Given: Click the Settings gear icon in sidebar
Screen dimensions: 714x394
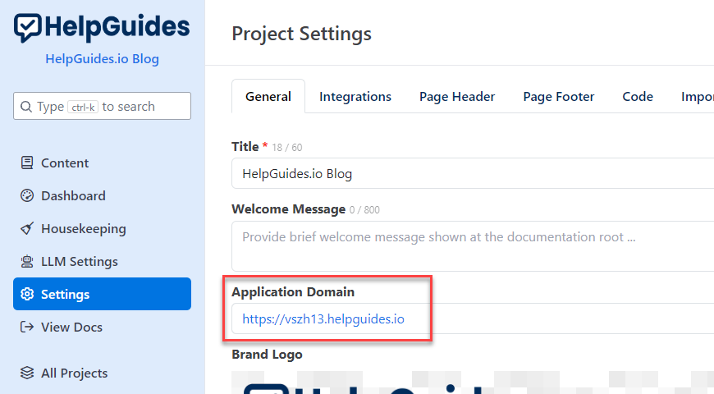Looking at the screenshot, I should 27,295.
